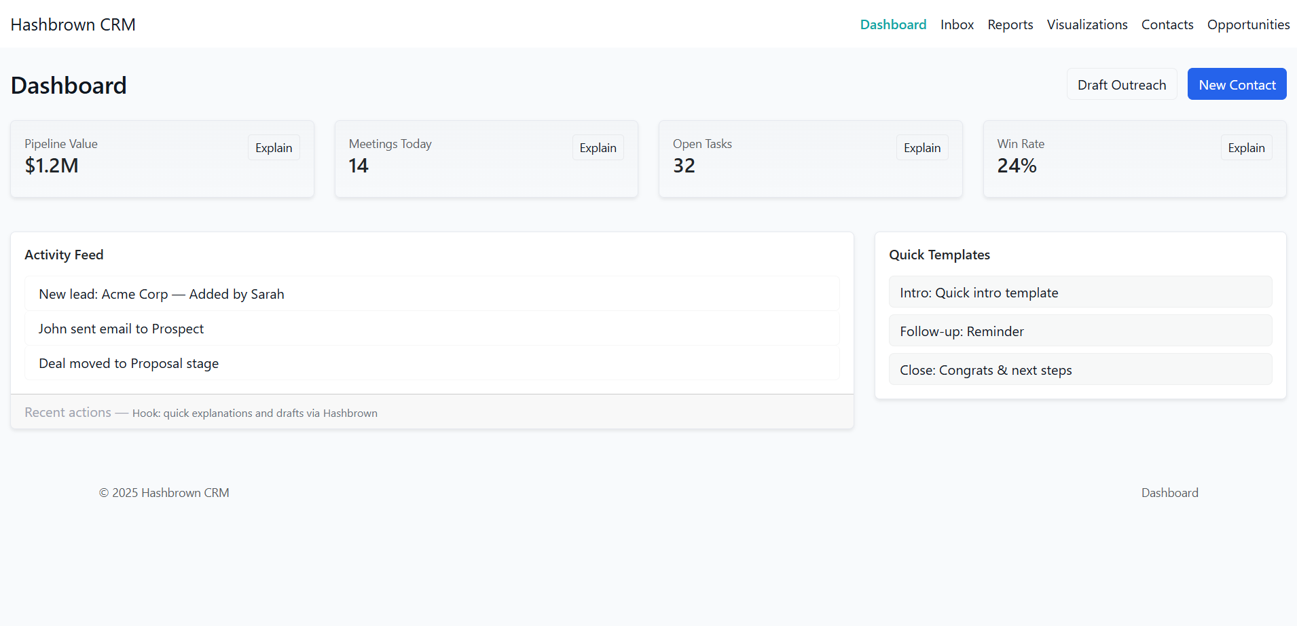Explain the Pipeline Value metric
Viewport: 1297px width, 626px height.
pyautogui.click(x=274, y=148)
